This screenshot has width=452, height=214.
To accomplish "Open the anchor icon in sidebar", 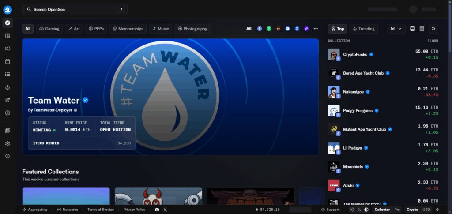I will pyautogui.click(x=8, y=87).
